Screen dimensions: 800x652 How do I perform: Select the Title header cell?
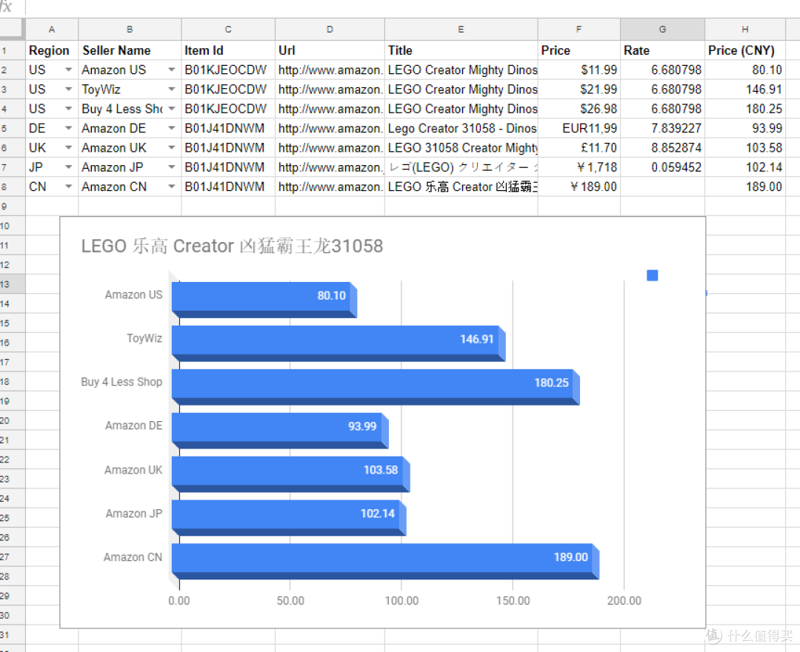click(x=461, y=50)
